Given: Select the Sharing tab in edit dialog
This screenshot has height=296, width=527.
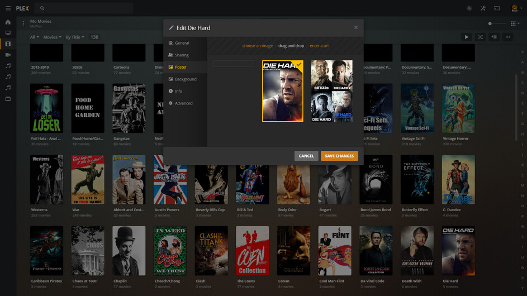Looking at the screenshot, I should [185, 55].
